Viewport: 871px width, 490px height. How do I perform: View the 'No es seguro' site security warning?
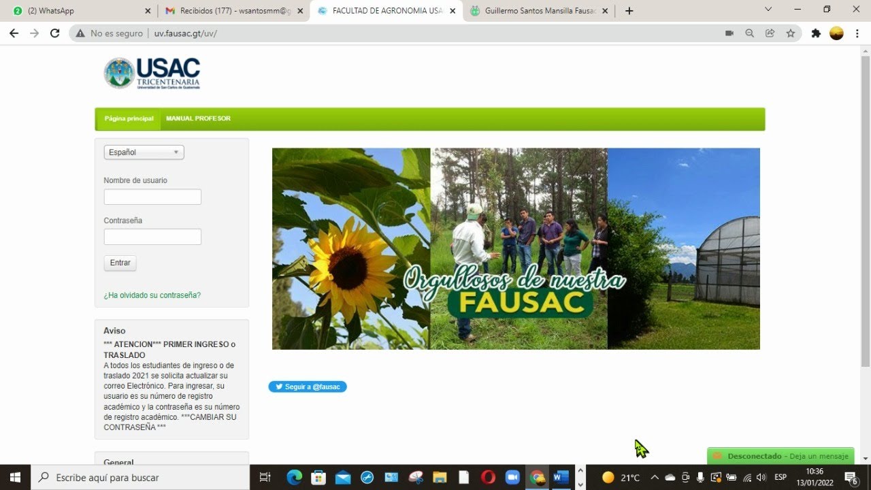click(x=110, y=33)
